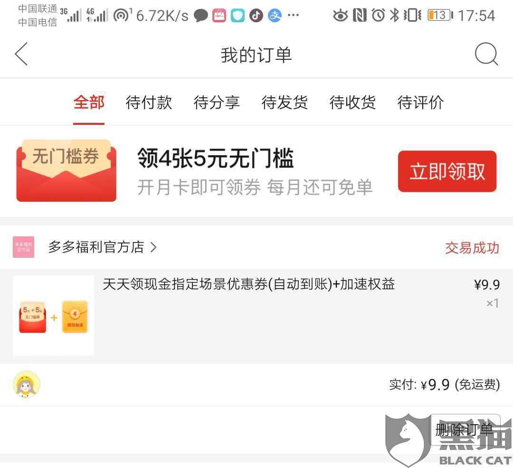Open the 多多福利官方店 shop logo

pos(24,247)
